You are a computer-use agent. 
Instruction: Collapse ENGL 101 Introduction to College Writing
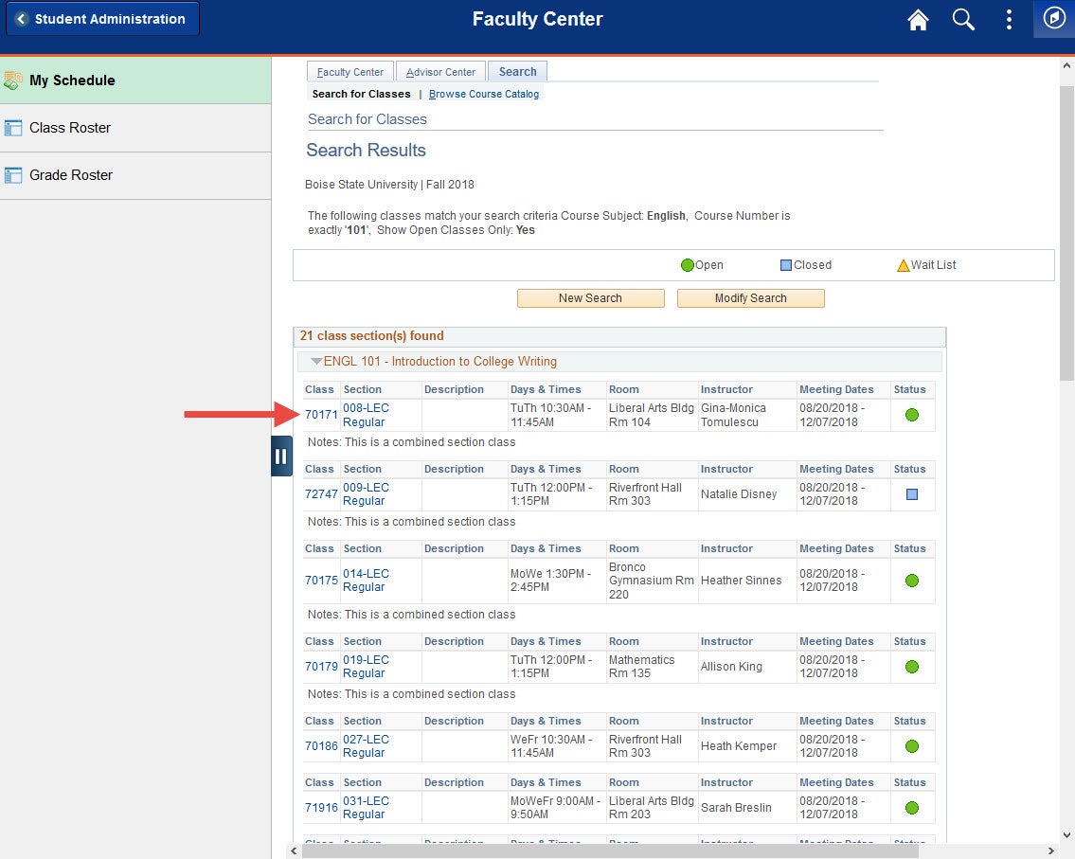tap(316, 361)
